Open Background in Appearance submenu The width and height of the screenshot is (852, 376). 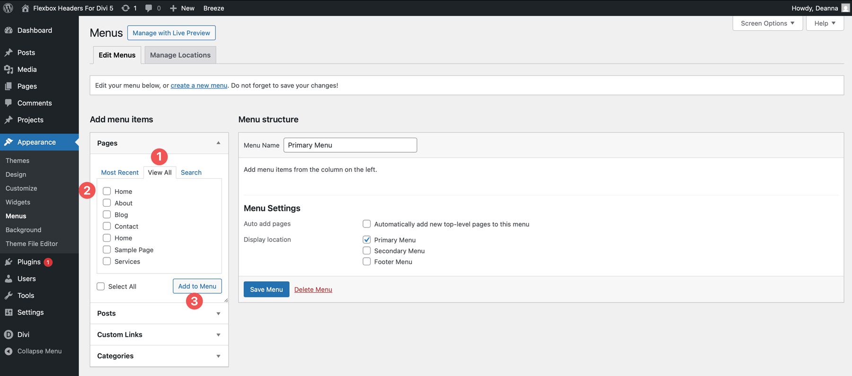tap(24, 230)
